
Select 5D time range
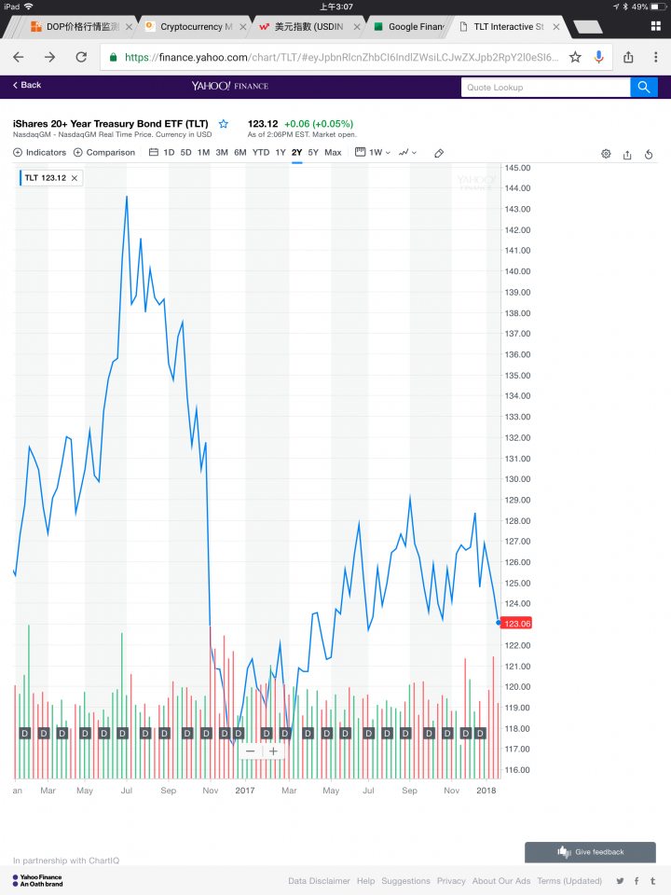tap(186, 152)
